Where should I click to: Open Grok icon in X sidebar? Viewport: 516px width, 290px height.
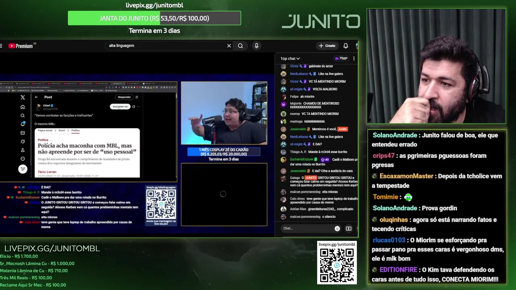[x=23, y=141]
